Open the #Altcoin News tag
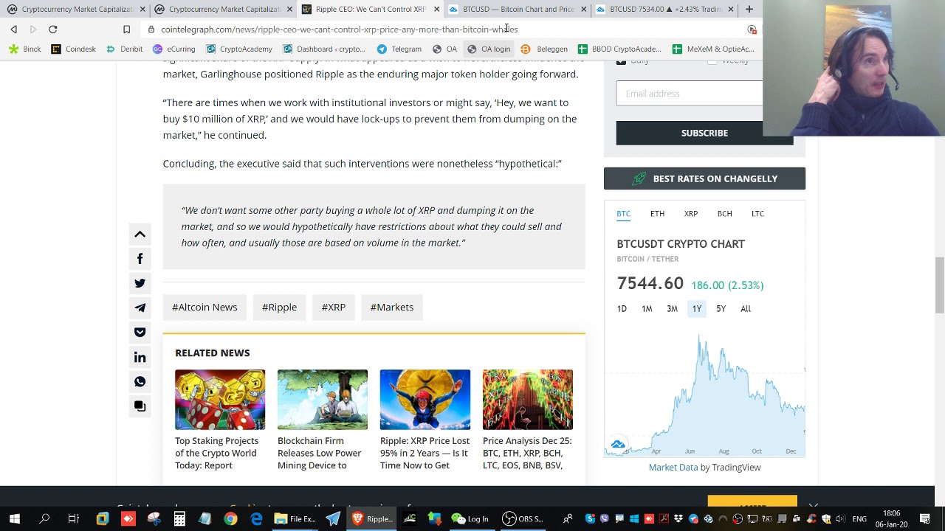 [x=205, y=308]
